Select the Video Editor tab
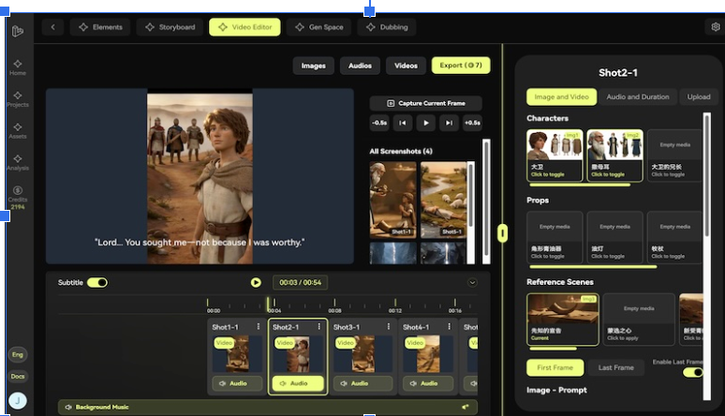The width and height of the screenshot is (725, 416). tap(244, 27)
